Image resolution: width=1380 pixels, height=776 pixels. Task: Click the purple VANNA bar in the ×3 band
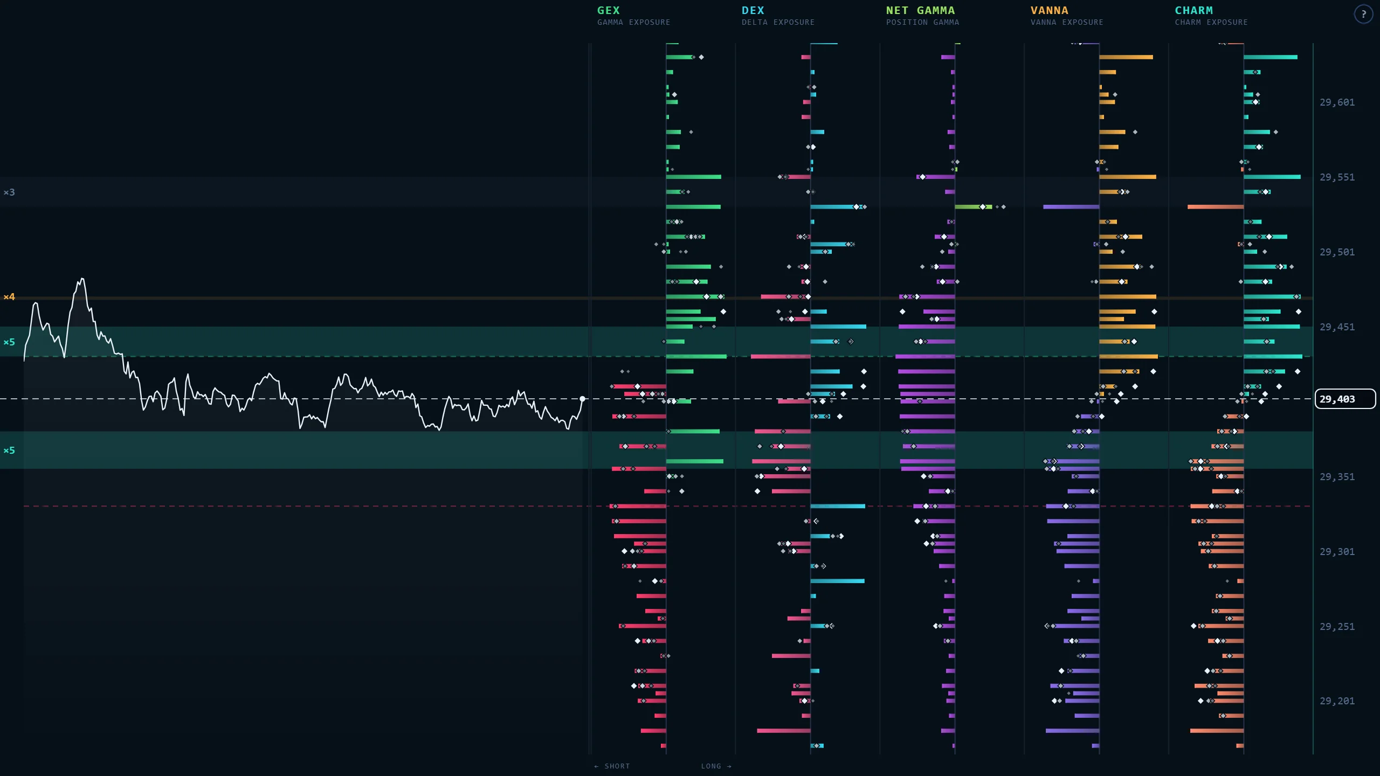pyautogui.click(x=1071, y=207)
